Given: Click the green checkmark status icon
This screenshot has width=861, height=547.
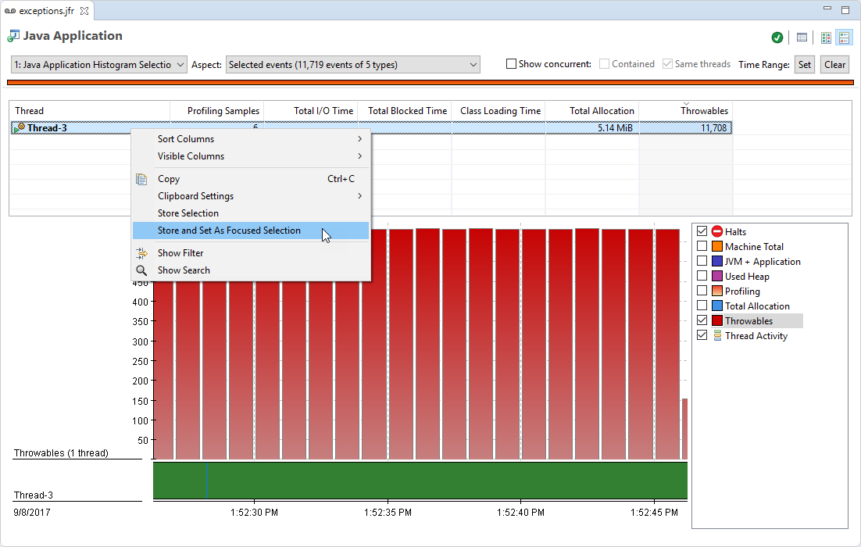Looking at the screenshot, I should [x=777, y=38].
